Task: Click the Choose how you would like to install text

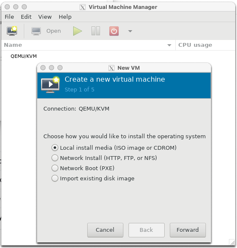Action: click(125, 137)
